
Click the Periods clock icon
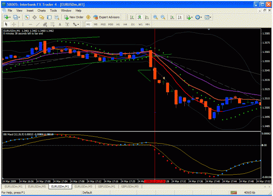click(x=197, y=17)
